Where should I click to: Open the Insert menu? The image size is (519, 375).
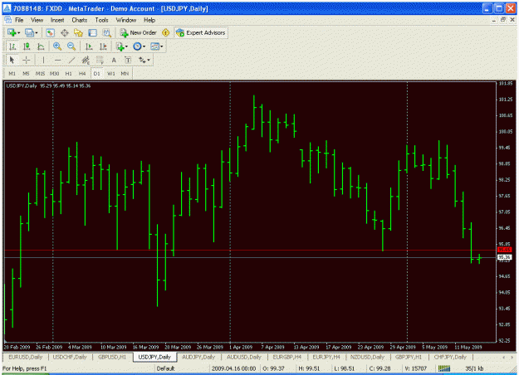click(57, 20)
